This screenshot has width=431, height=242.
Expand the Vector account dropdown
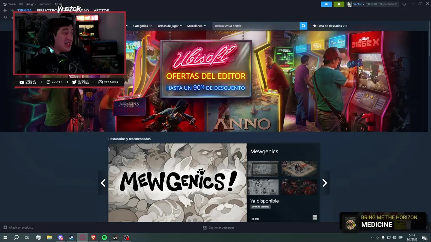359,4
